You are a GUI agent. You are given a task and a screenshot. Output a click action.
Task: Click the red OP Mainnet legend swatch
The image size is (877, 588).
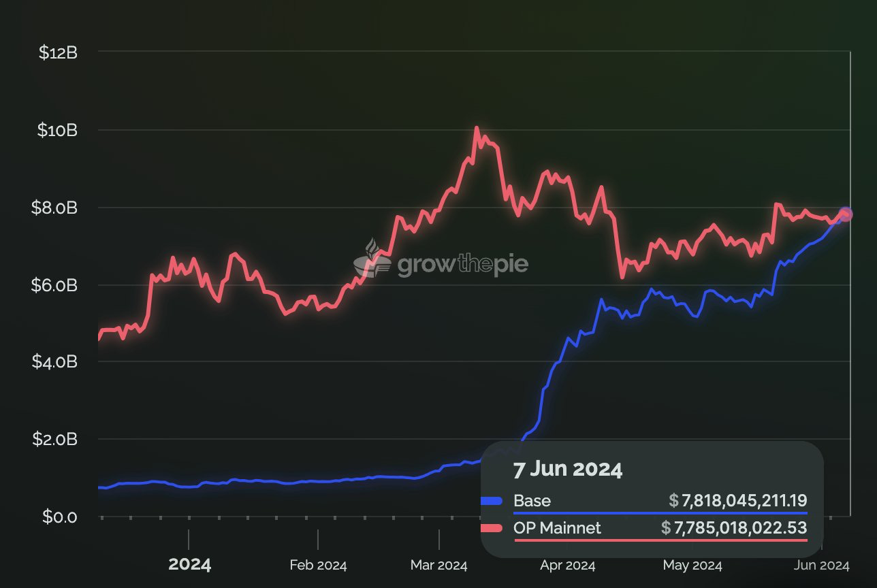point(492,528)
